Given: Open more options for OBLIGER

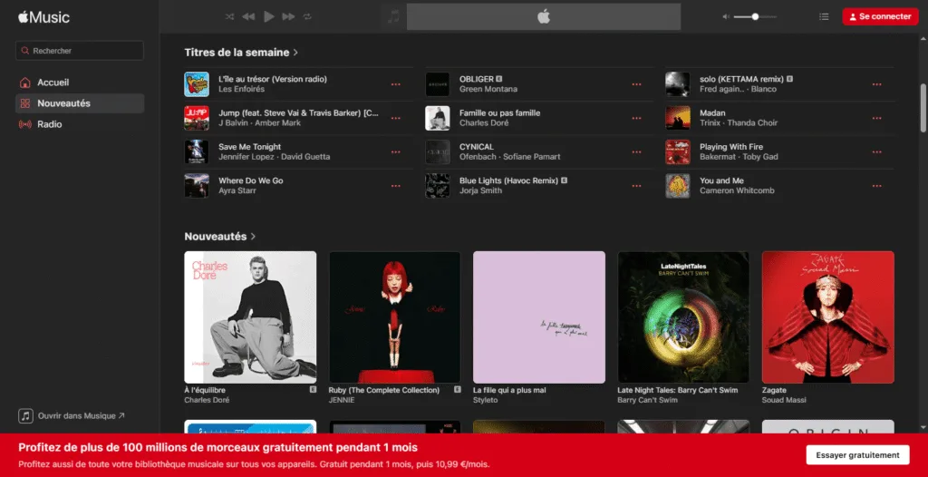Looking at the screenshot, I should coord(636,84).
